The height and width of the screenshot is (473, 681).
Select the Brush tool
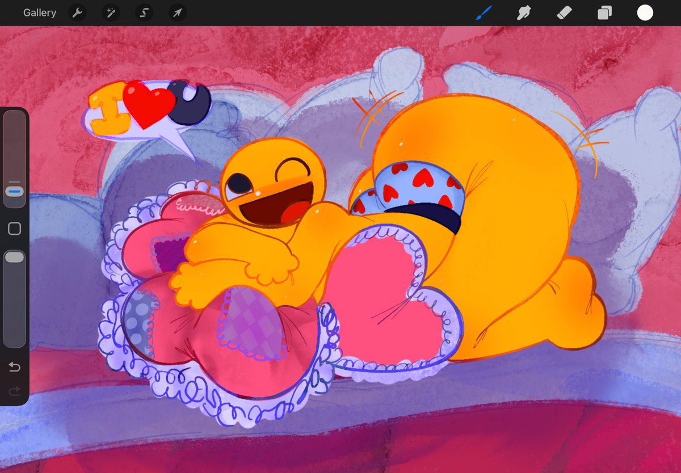(484, 12)
